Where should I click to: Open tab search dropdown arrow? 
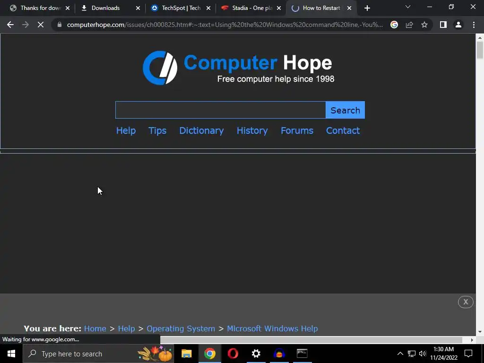point(408,7)
